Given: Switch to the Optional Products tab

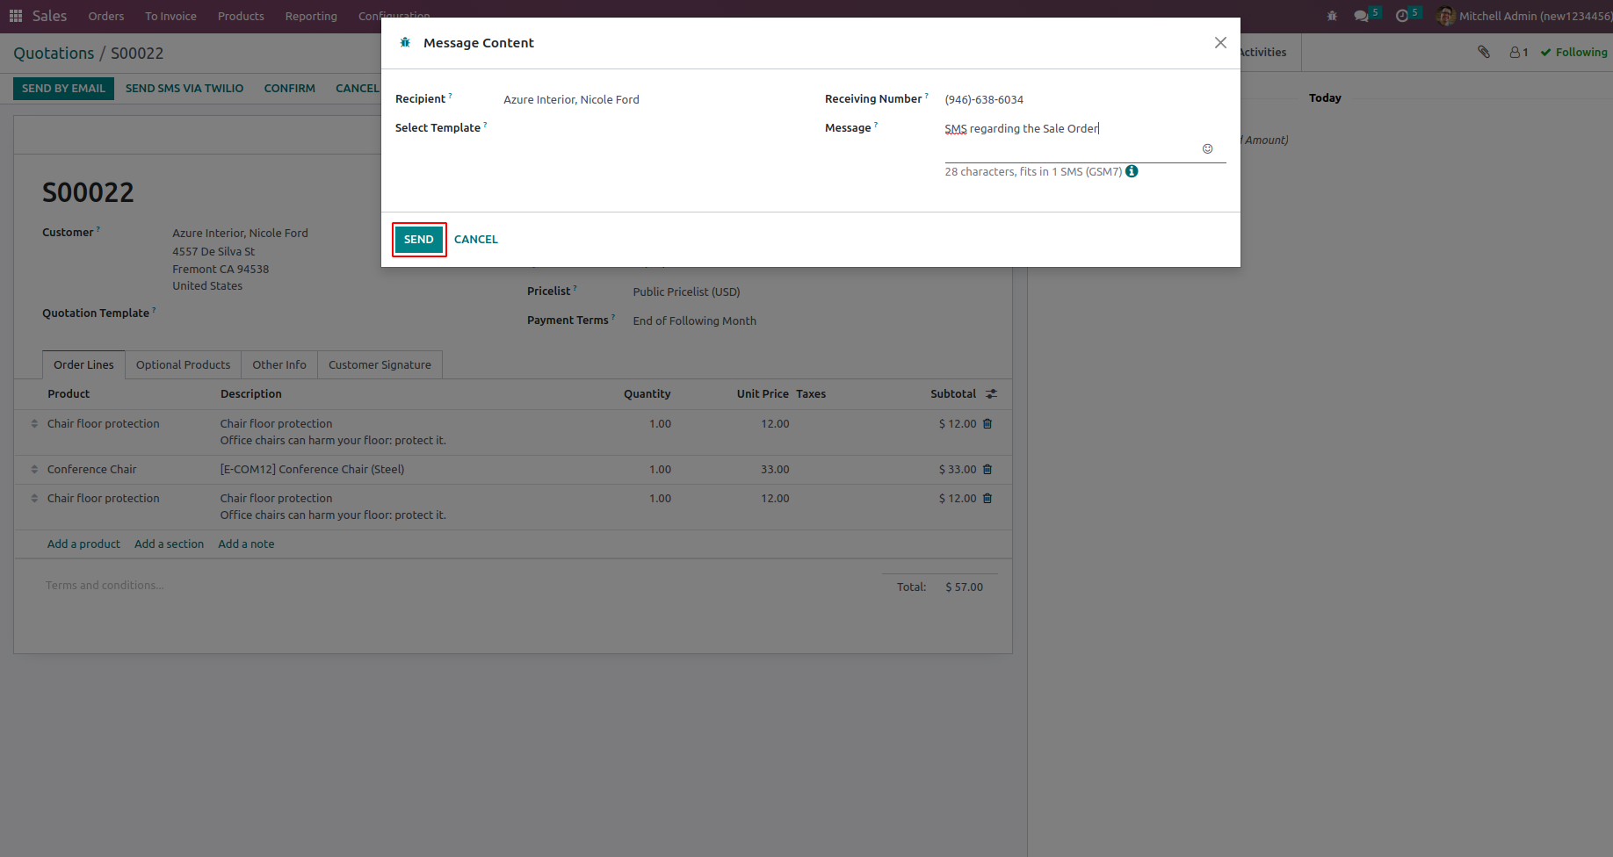Looking at the screenshot, I should [x=183, y=364].
